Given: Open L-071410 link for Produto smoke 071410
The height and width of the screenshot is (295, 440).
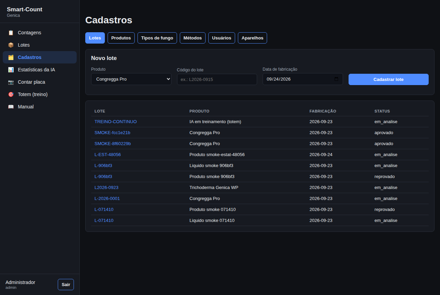Looking at the screenshot, I should [x=104, y=210].
